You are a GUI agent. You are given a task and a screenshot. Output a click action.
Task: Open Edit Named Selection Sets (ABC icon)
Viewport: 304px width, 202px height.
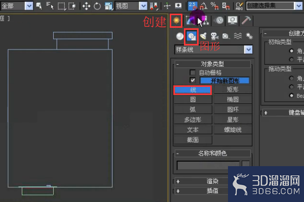click(x=239, y=6)
